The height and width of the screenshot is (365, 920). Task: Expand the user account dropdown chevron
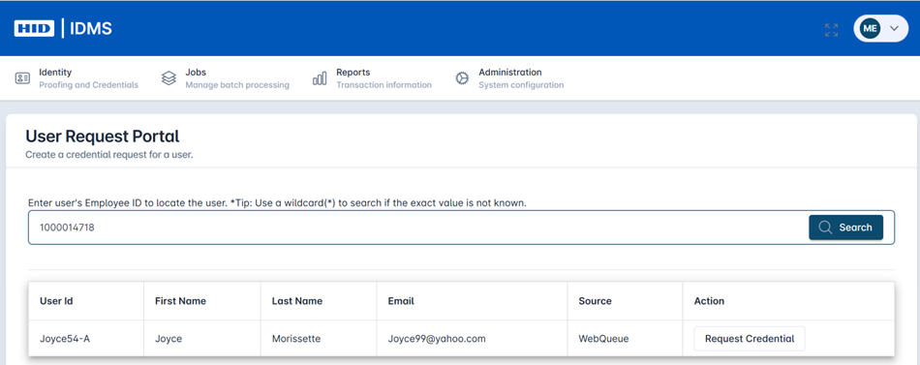coord(894,28)
